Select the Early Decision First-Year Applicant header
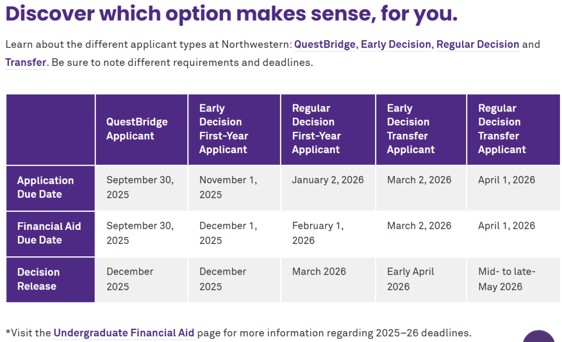 (x=224, y=129)
